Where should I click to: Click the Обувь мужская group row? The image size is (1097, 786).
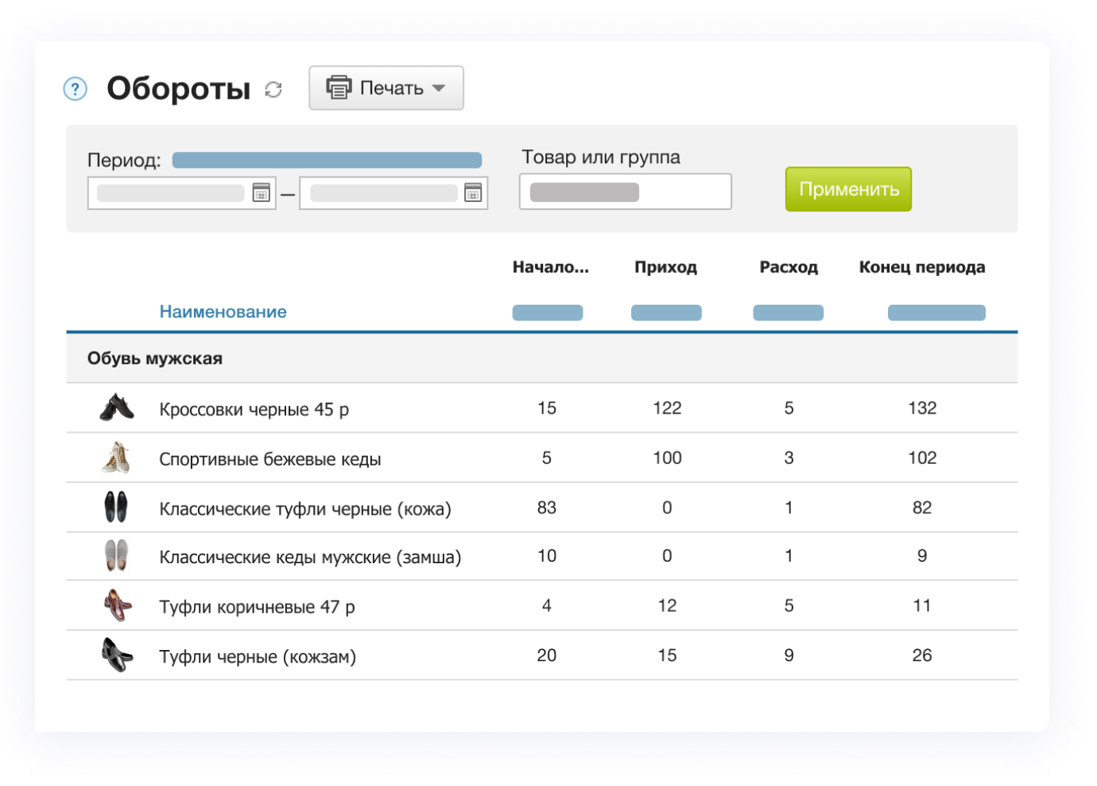(x=542, y=358)
